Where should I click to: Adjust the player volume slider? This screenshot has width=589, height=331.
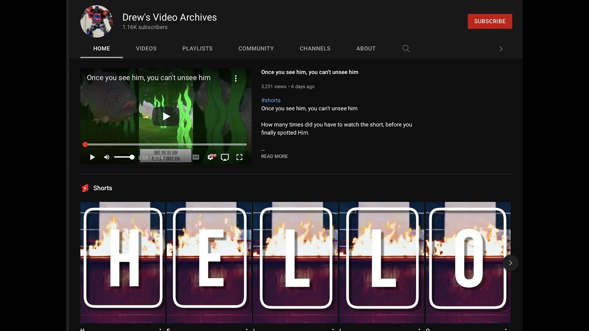point(124,157)
